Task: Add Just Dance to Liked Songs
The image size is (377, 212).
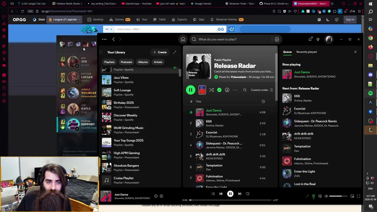Action: 161,196
